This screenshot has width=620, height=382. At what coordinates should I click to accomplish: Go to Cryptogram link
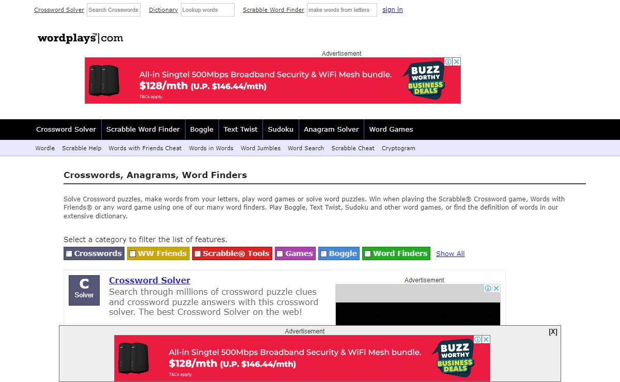pos(398,148)
